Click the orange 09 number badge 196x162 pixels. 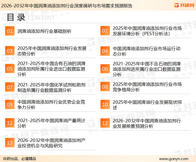[10, 104]
